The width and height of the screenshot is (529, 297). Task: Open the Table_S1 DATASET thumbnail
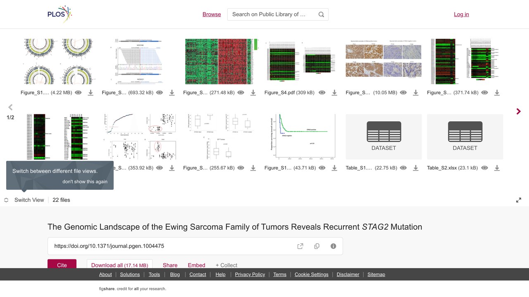click(384, 137)
